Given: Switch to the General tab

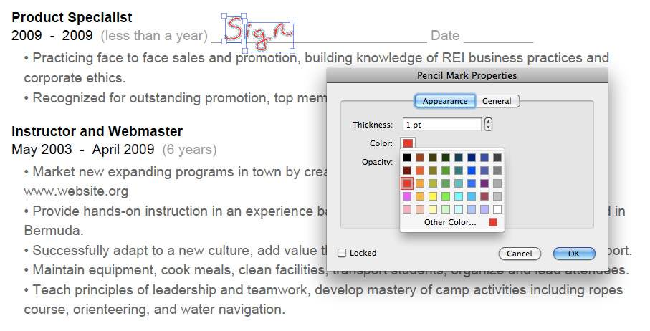Looking at the screenshot, I should [x=497, y=101].
